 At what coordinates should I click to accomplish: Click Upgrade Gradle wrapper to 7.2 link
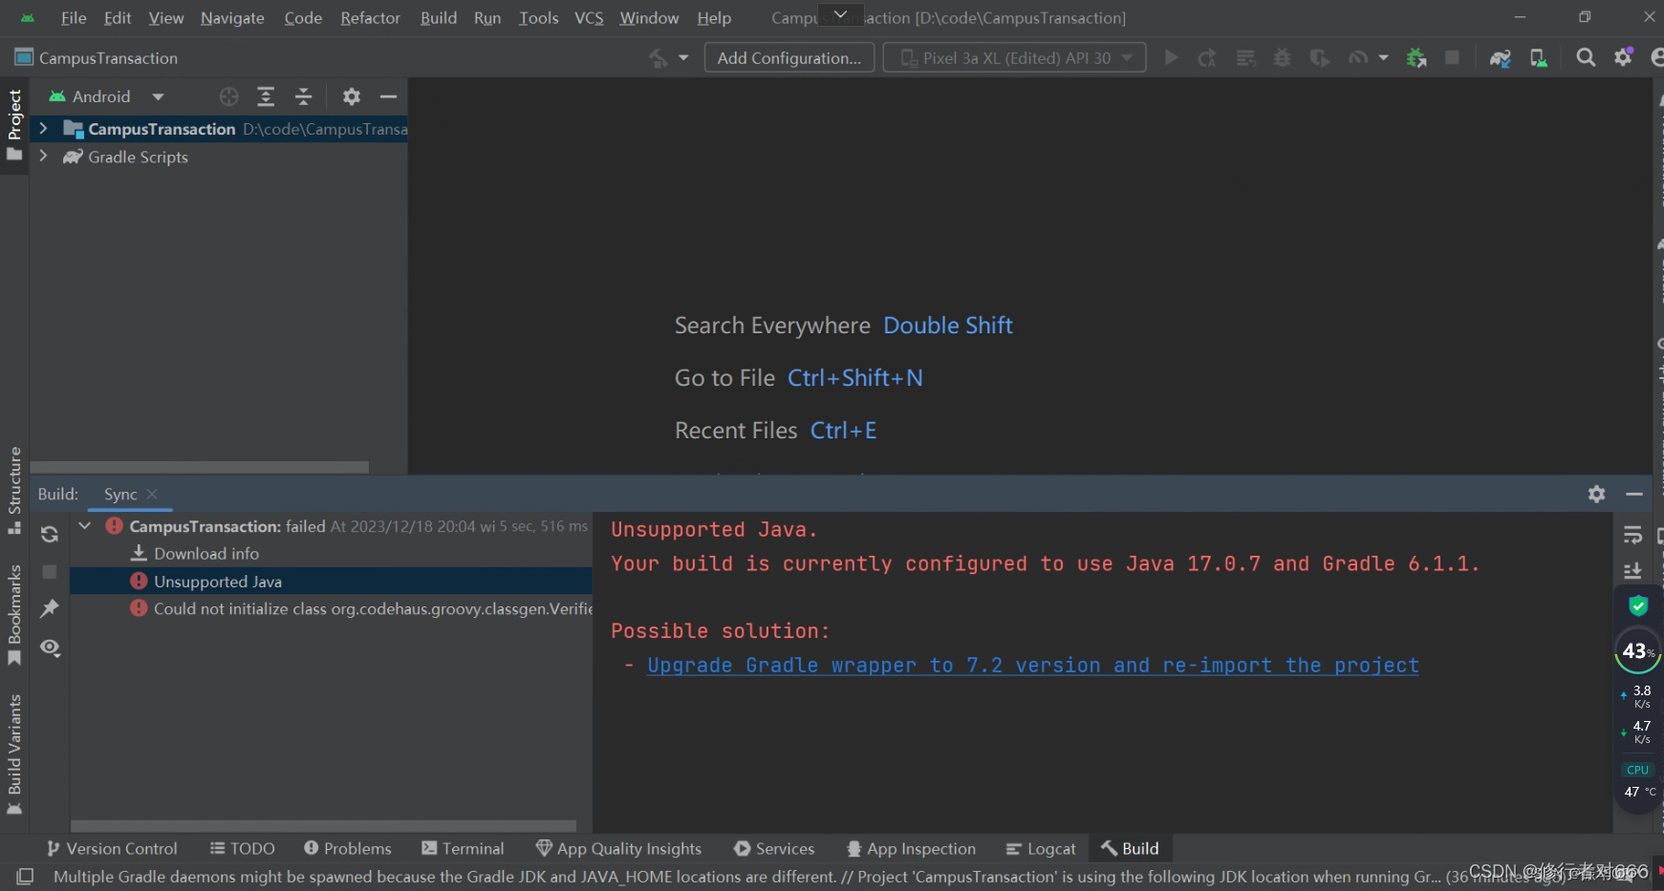click(x=1033, y=665)
